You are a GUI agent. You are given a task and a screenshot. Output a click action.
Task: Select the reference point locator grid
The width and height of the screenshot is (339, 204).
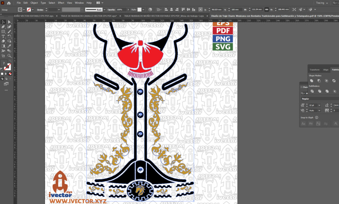[x=200, y=10]
